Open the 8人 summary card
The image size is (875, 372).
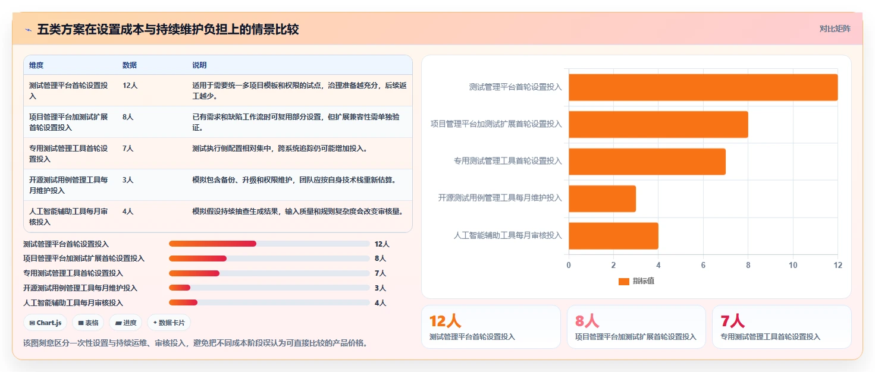tap(636, 327)
